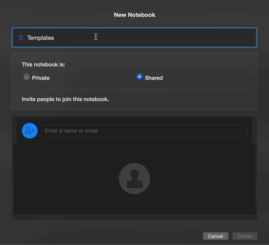Select the Shared radio button
The image size is (269, 245).
pyautogui.click(x=140, y=77)
